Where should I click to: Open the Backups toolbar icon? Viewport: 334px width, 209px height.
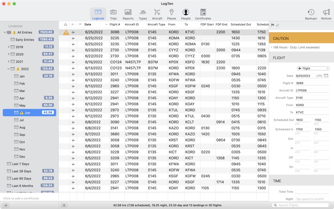(x=311, y=14)
